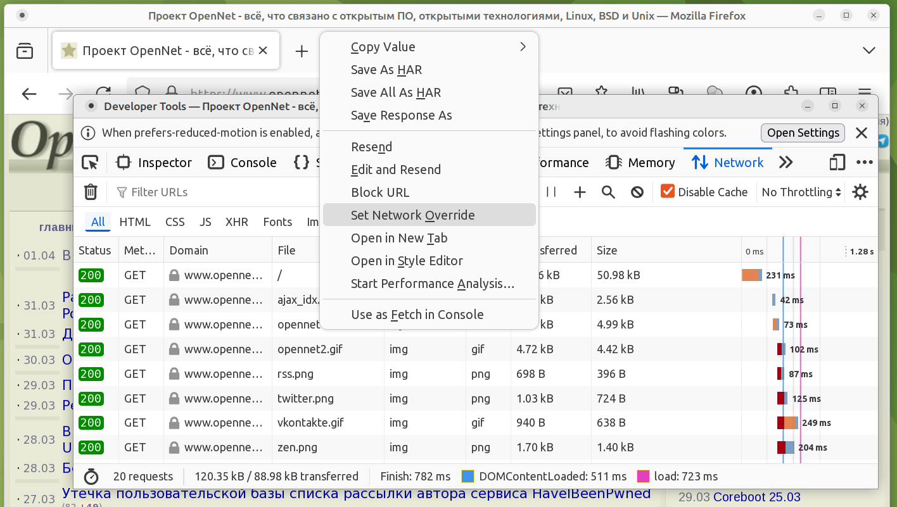Open the network search magnifier
This screenshot has width=897, height=507.
pos(608,192)
